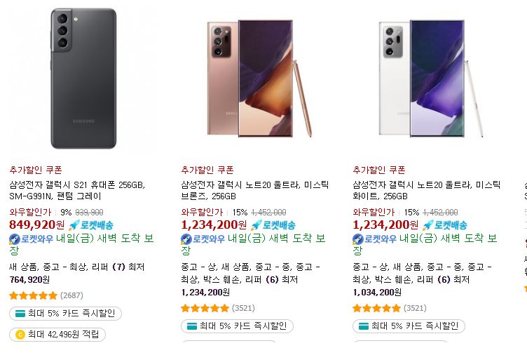Image resolution: width=527 pixels, height=355 pixels.
Task: Open used offers from 764,920원 for S21
Action: (x=76, y=273)
